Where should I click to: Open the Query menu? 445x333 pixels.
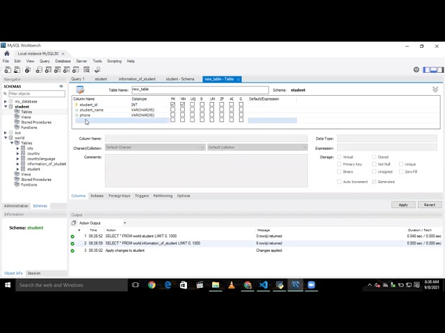click(x=44, y=61)
